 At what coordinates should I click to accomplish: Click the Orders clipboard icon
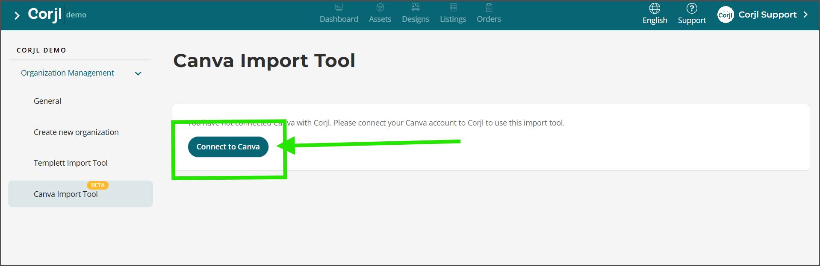[x=489, y=7]
